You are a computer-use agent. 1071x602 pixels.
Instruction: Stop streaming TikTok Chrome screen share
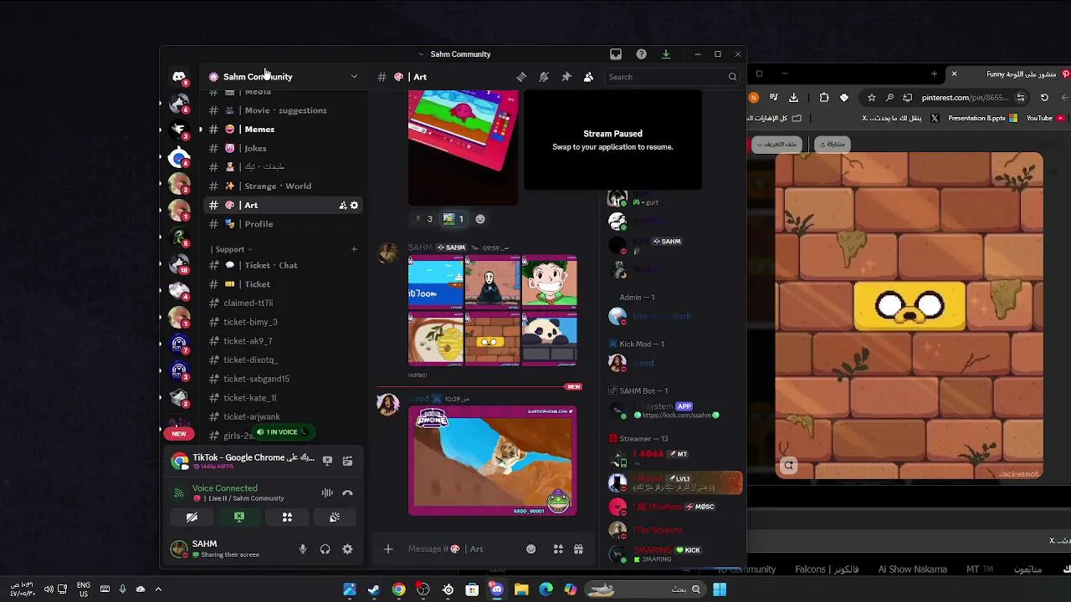point(327,461)
